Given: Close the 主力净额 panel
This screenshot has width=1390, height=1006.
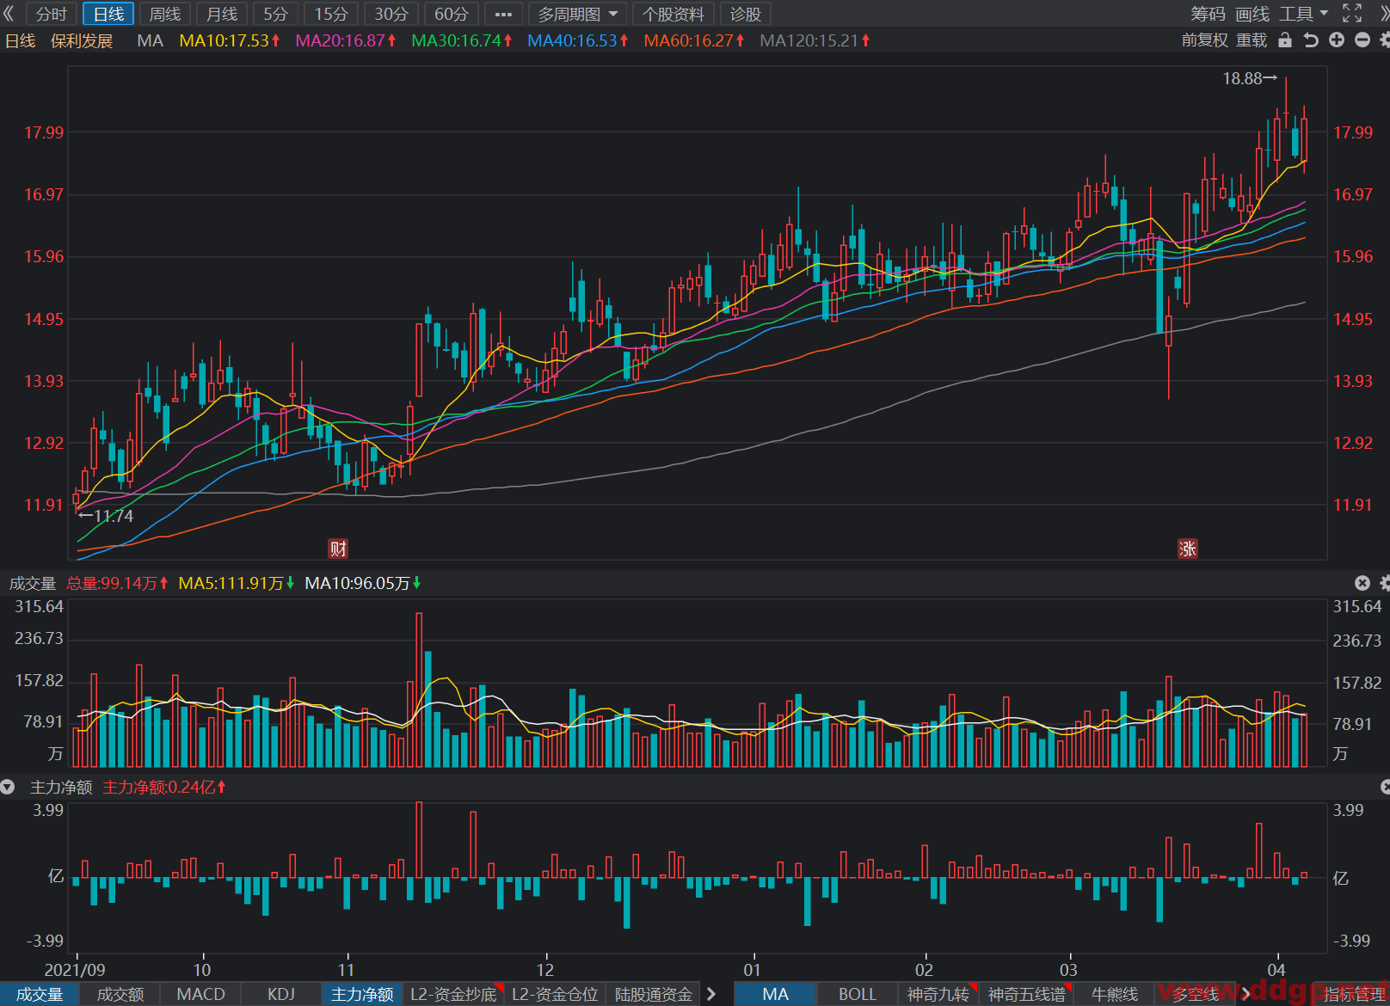Looking at the screenshot, I should [1385, 787].
